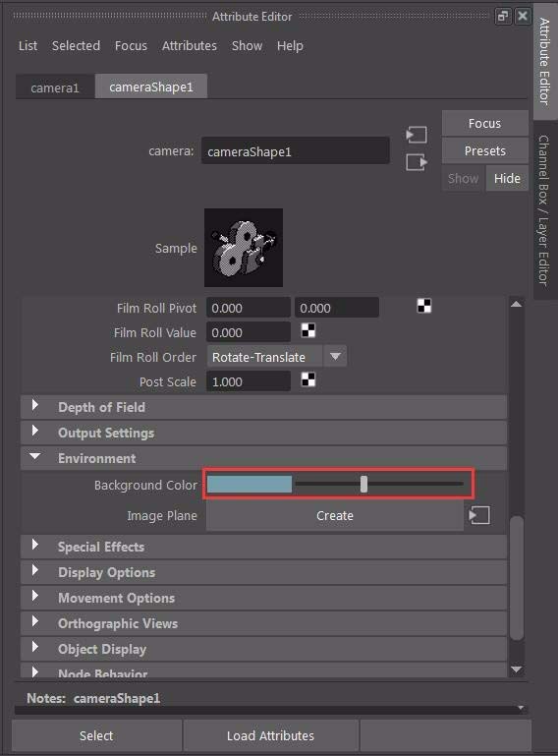Click Film Roll Pivot checkered map button
The image size is (558, 756).
coord(424,306)
